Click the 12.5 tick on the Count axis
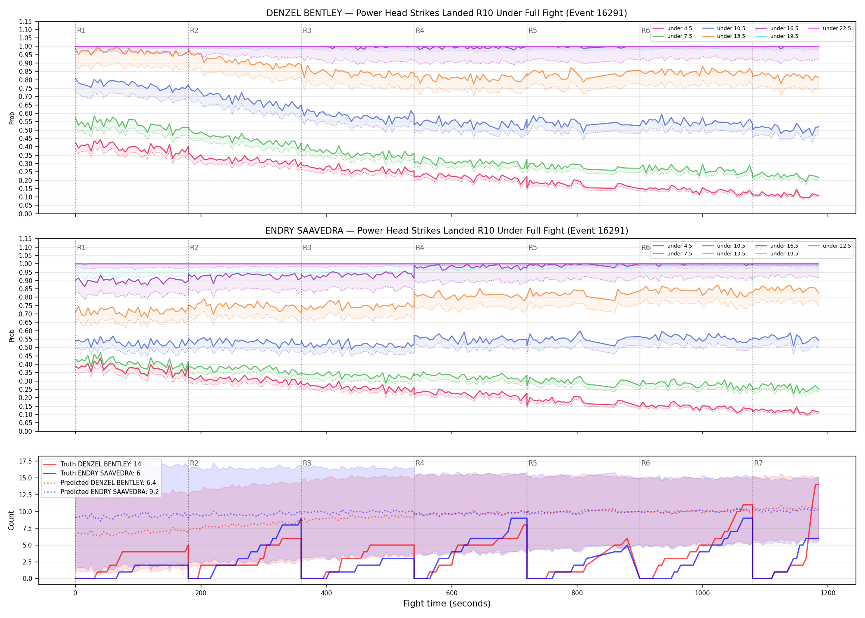Viewport: 865px width, 618px height. (x=26, y=495)
